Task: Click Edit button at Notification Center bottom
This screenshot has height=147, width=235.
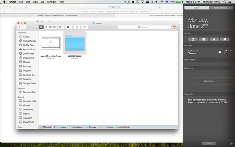Action: [208, 143]
